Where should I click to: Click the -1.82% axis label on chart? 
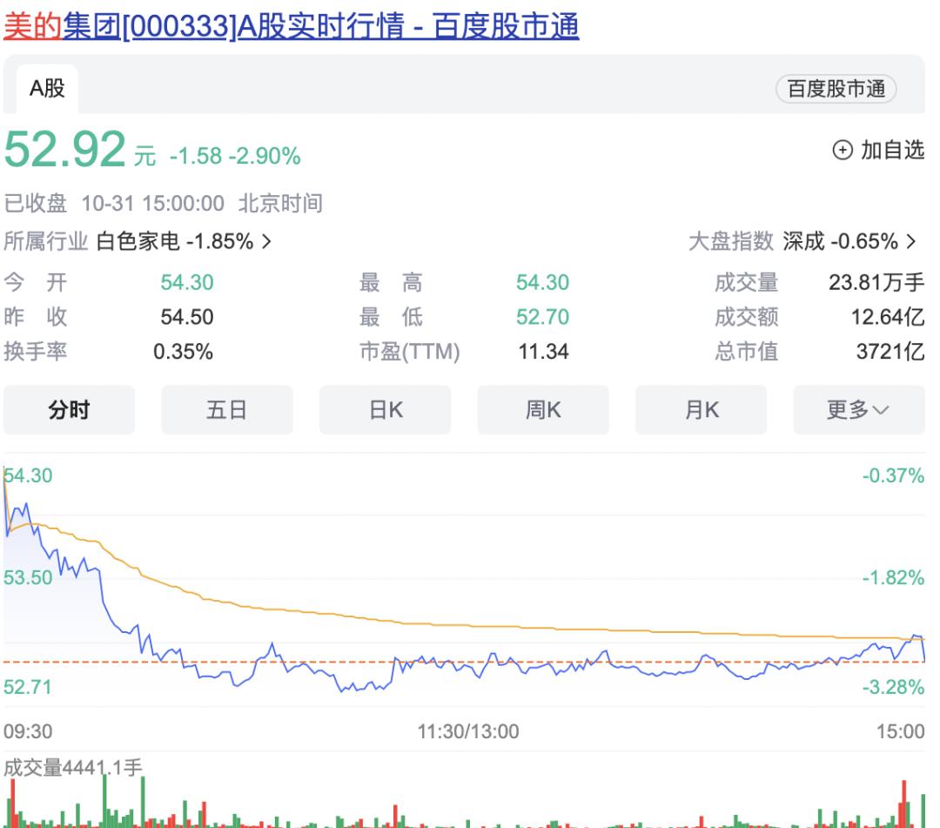point(893,578)
